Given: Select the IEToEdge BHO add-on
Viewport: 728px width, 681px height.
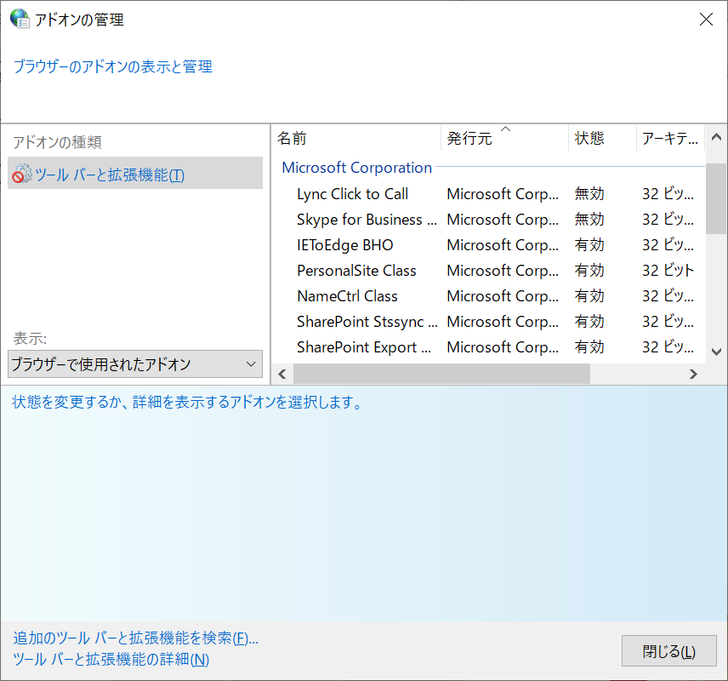Looking at the screenshot, I should (345, 245).
